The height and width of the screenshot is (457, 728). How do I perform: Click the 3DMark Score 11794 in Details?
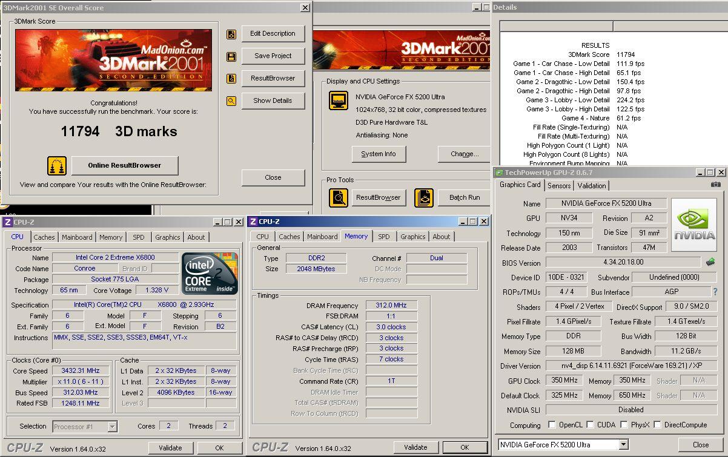[626, 54]
